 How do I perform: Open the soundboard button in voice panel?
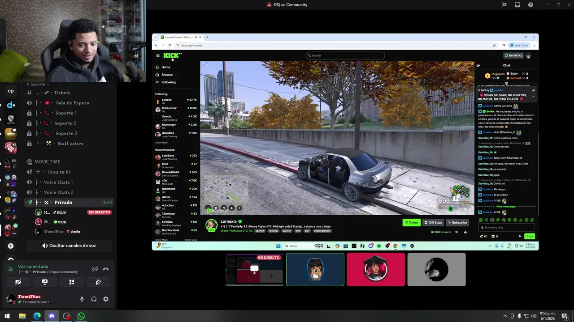click(x=98, y=282)
